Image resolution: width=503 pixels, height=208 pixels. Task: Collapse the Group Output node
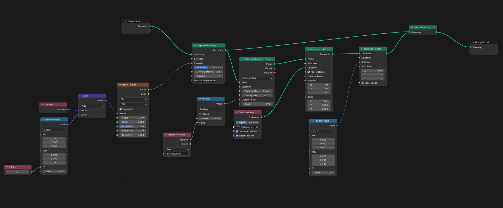(x=473, y=42)
